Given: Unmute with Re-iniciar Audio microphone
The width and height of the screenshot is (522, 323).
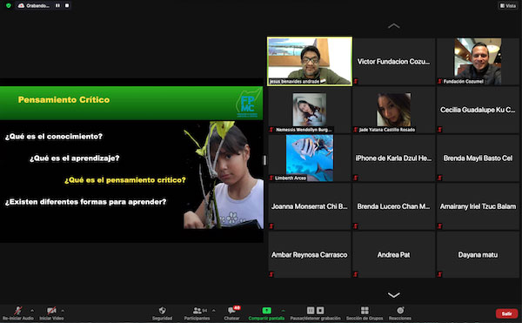Looking at the screenshot, I should tap(18, 313).
